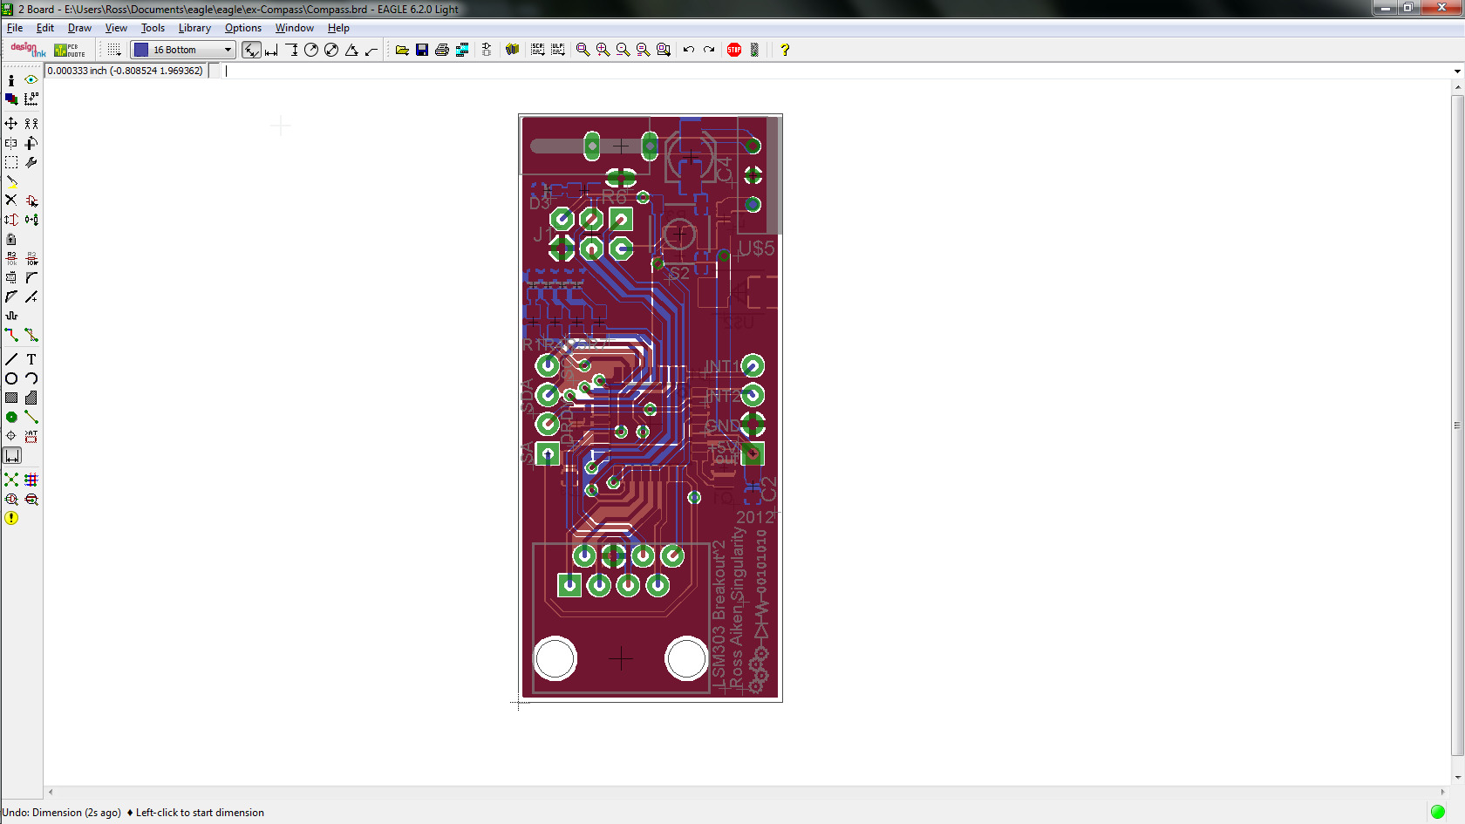Click Zoom to fit in the toolbar

pos(583,50)
